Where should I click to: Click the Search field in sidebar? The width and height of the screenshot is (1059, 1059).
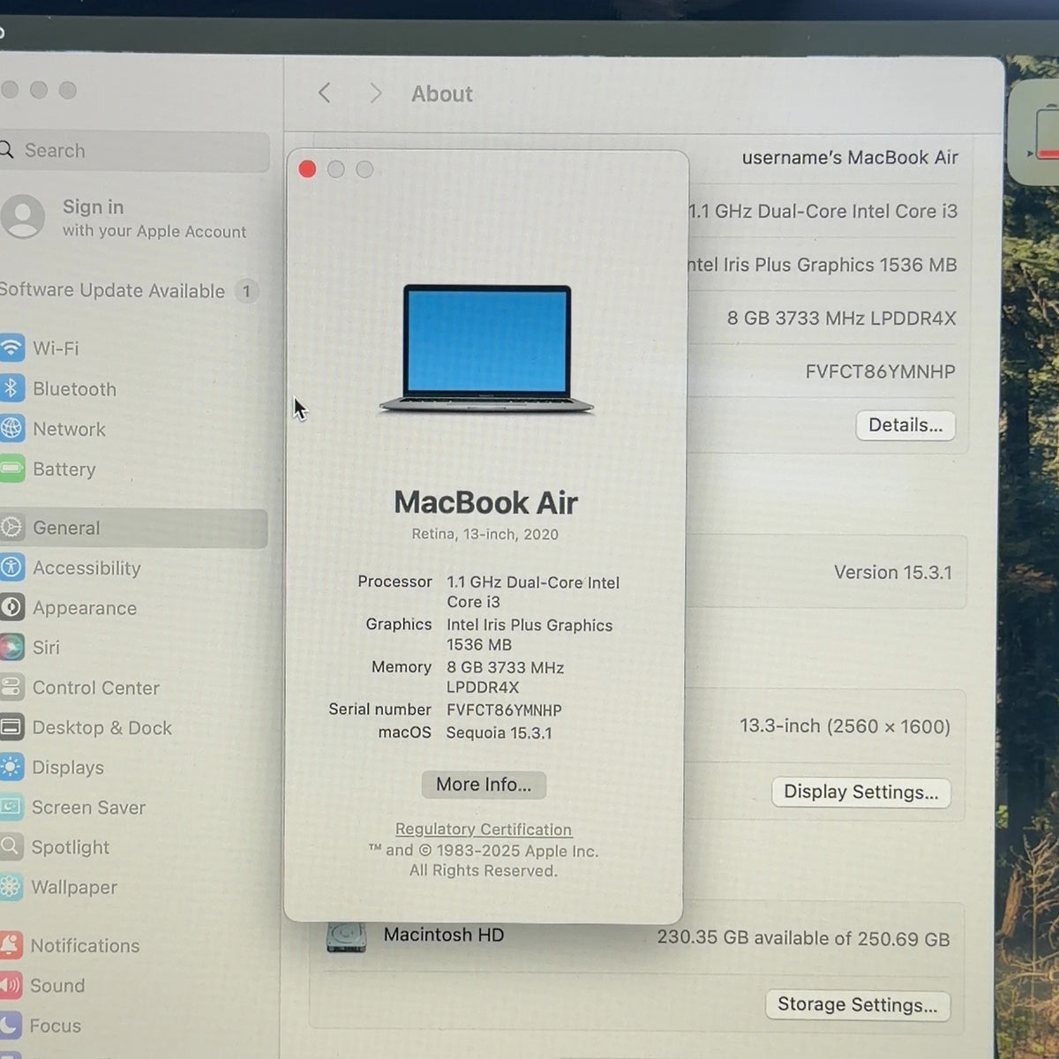pos(132,151)
